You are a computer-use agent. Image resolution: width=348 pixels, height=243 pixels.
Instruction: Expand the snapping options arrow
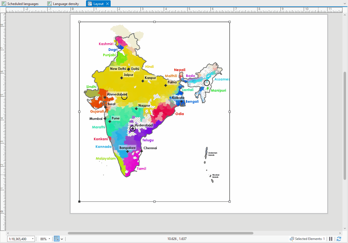62,239
